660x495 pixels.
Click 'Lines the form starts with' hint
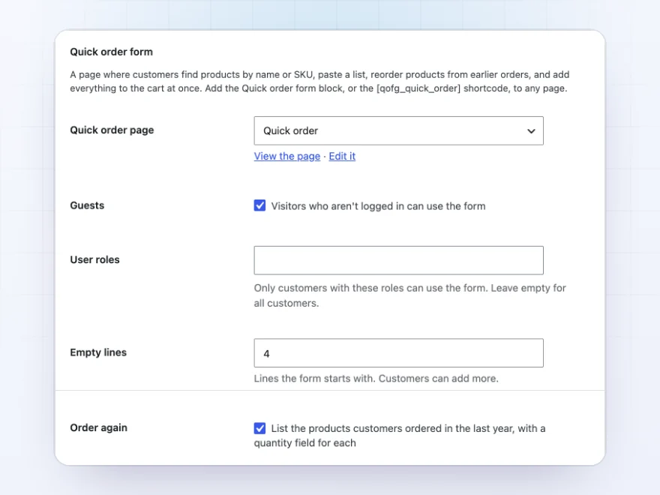click(376, 379)
